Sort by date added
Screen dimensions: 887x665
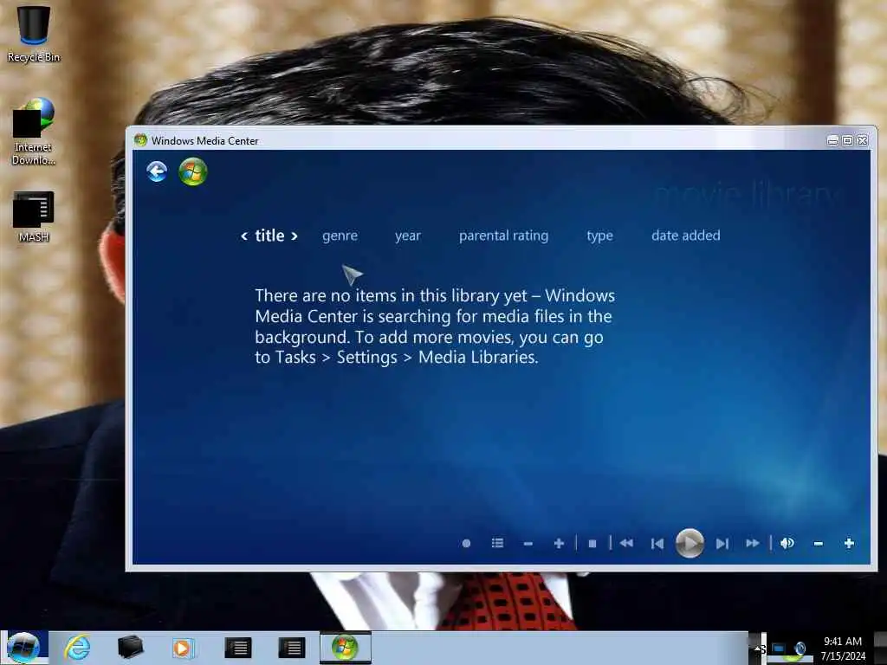pyautogui.click(x=686, y=236)
